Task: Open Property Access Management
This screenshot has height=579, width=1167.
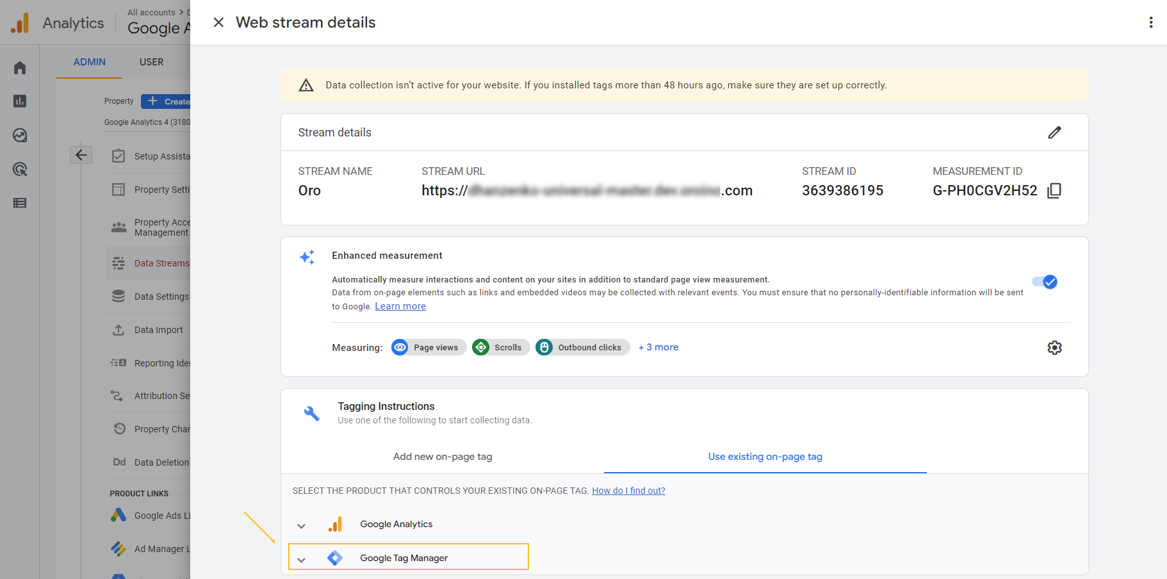Action: (148, 227)
